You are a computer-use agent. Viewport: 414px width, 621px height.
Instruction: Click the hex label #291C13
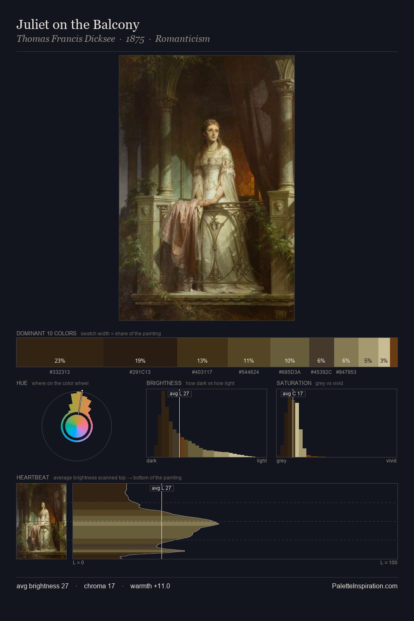(140, 372)
